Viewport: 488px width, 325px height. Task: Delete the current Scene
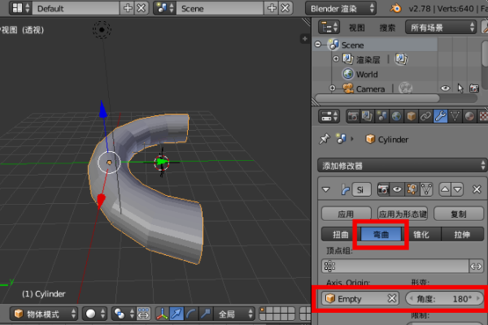pyautogui.click(x=285, y=8)
